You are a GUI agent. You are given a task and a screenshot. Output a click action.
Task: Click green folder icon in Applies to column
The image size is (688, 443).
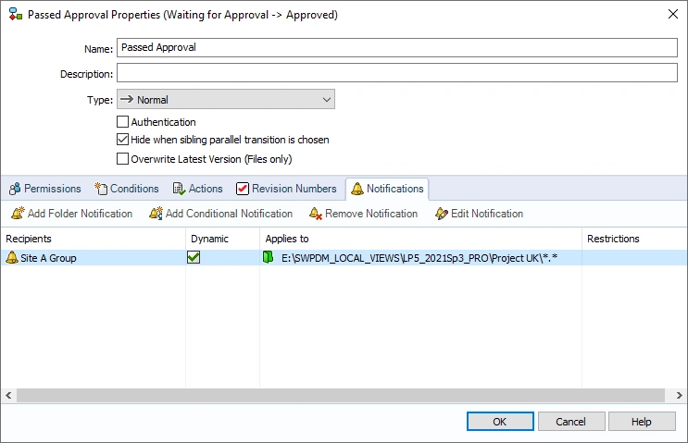(x=269, y=258)
